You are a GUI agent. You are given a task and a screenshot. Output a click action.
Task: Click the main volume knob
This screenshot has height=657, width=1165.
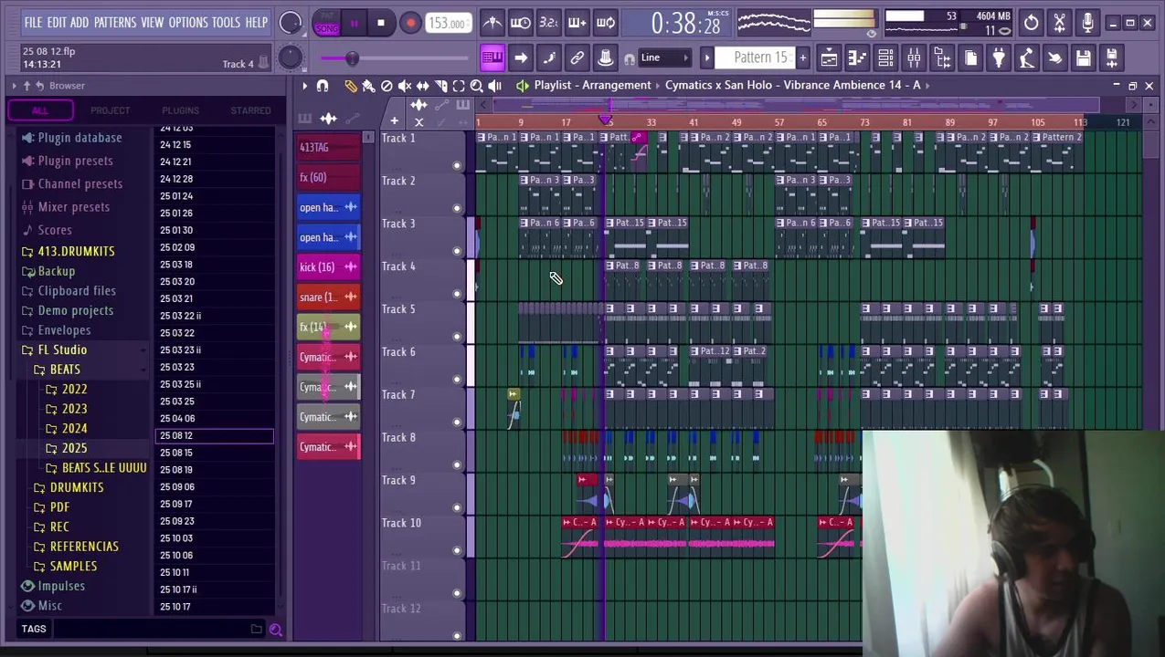pyautogui.click(x=291, y=23)
